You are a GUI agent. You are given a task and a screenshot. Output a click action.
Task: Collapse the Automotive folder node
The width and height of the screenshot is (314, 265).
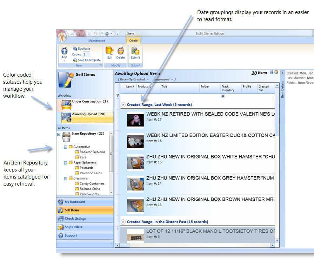click(x=65, y=147)
